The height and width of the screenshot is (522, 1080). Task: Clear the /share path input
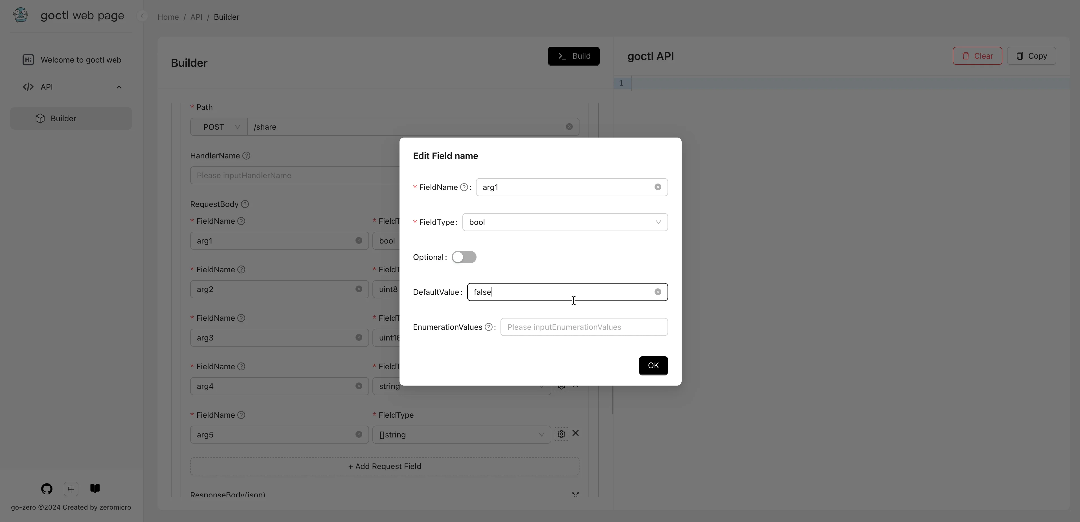pos(569,127)
